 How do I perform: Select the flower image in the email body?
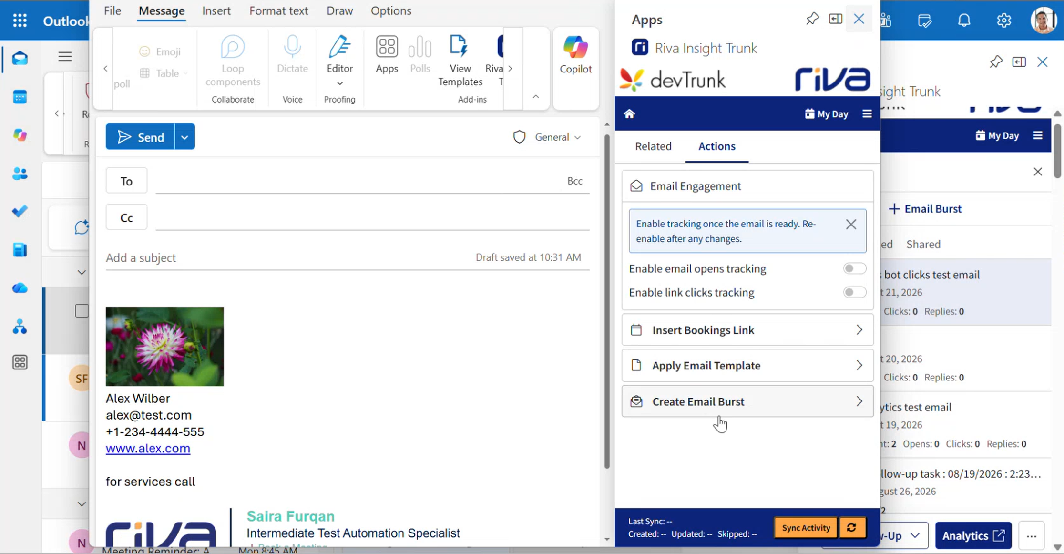[164, 346]
